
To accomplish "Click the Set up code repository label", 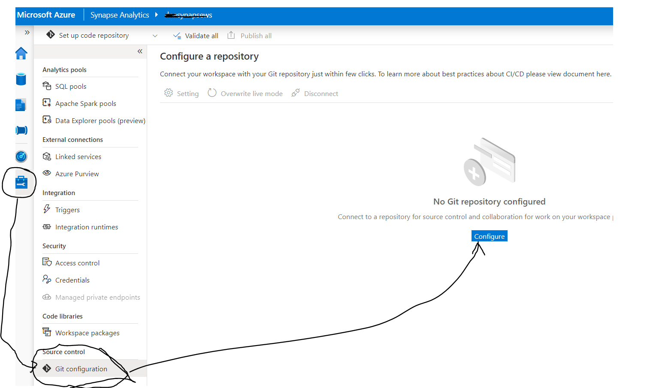I will [x=94, y=36].
